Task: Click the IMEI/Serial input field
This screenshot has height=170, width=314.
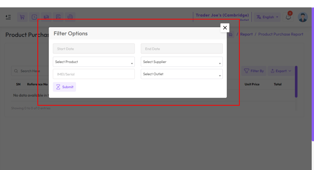Action: pyautogui.click(x=94, y=74)
